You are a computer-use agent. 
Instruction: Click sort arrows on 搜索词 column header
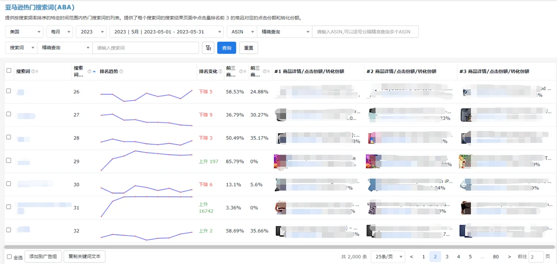point(37,71)
